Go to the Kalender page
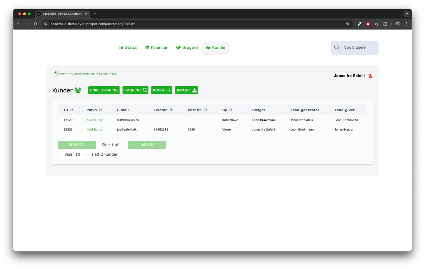 [x=156, y=47]
